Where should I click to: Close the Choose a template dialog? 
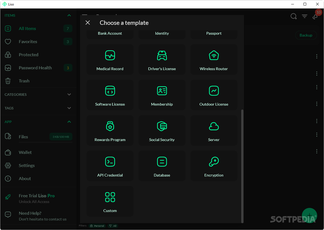click(x=88, y=23)
